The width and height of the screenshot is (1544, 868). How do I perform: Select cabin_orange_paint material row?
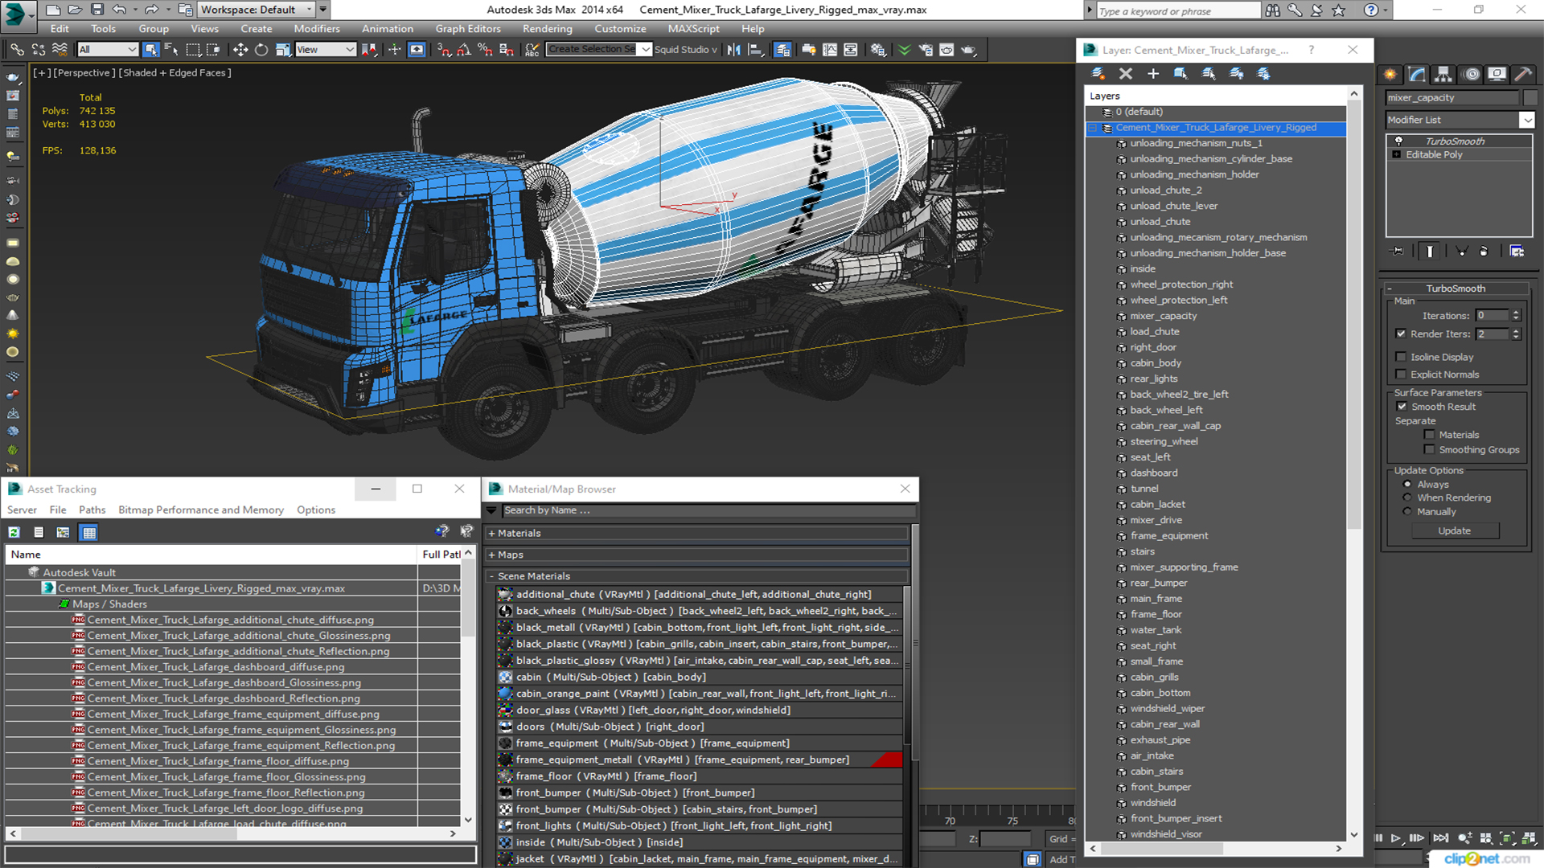coord(698,694)
